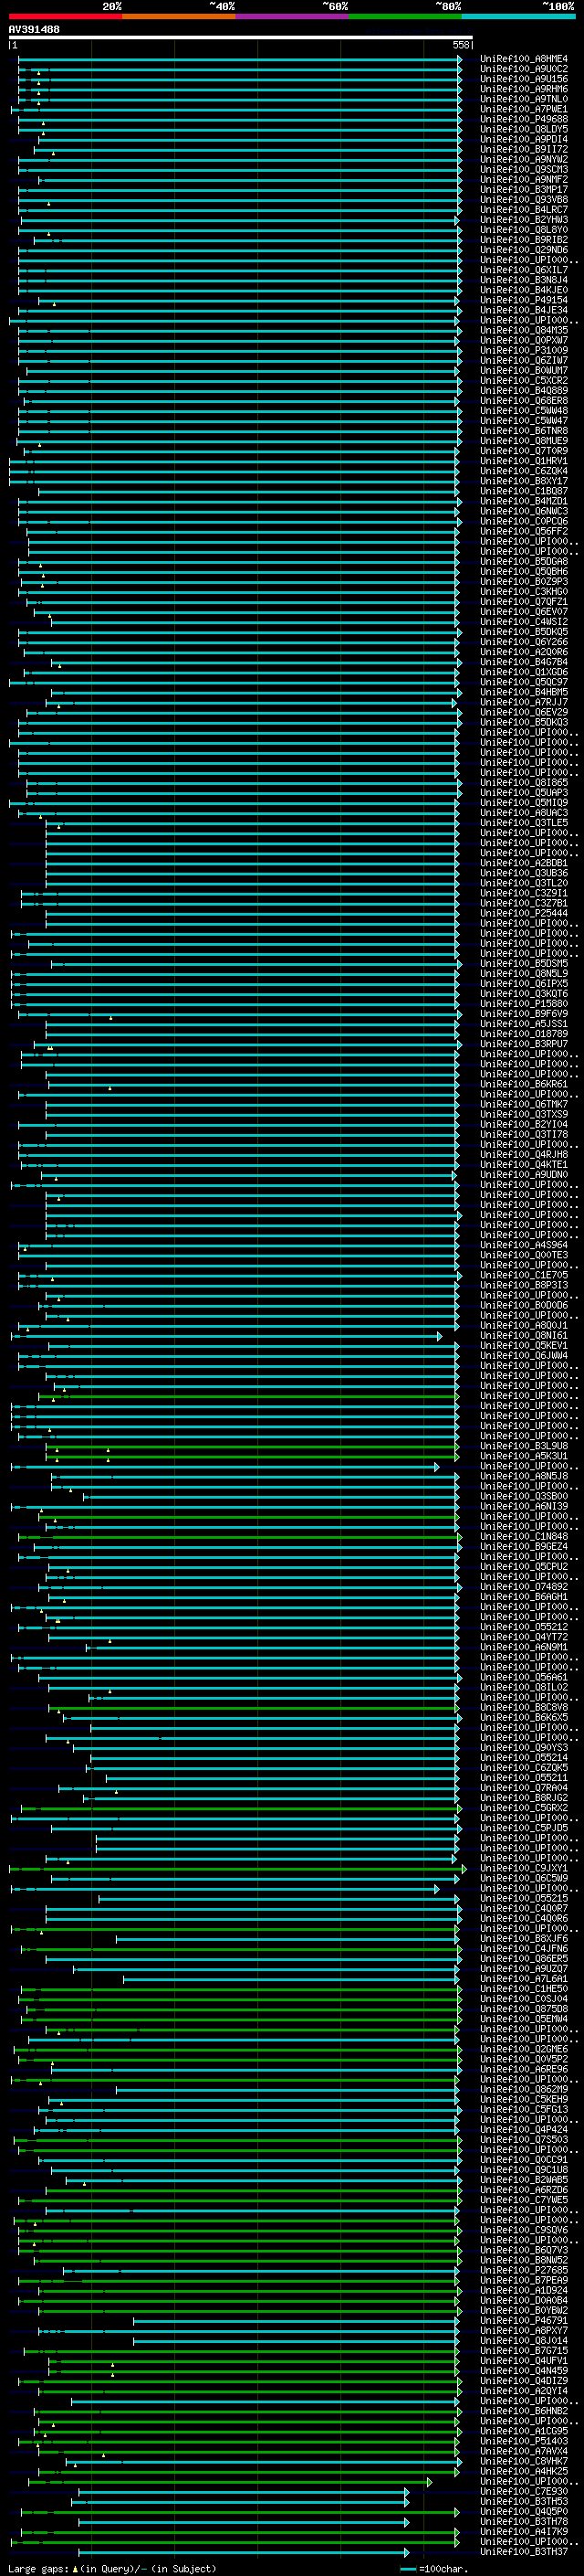Select hit label UniRef100_B2WAB5
Viewport: 584px width, 2576px height.
coord(524,2179)
